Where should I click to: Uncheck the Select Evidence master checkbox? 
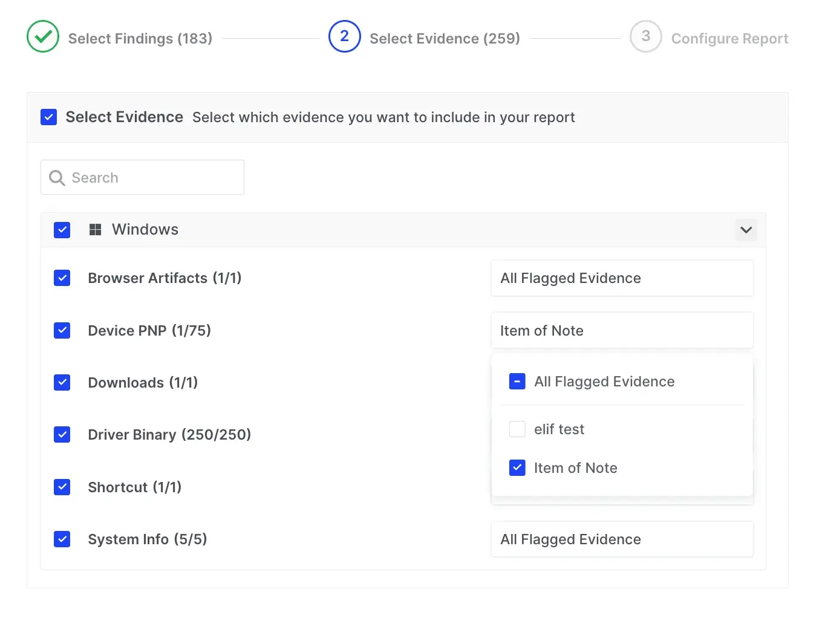pyautogui.click(x=48, y=117)
